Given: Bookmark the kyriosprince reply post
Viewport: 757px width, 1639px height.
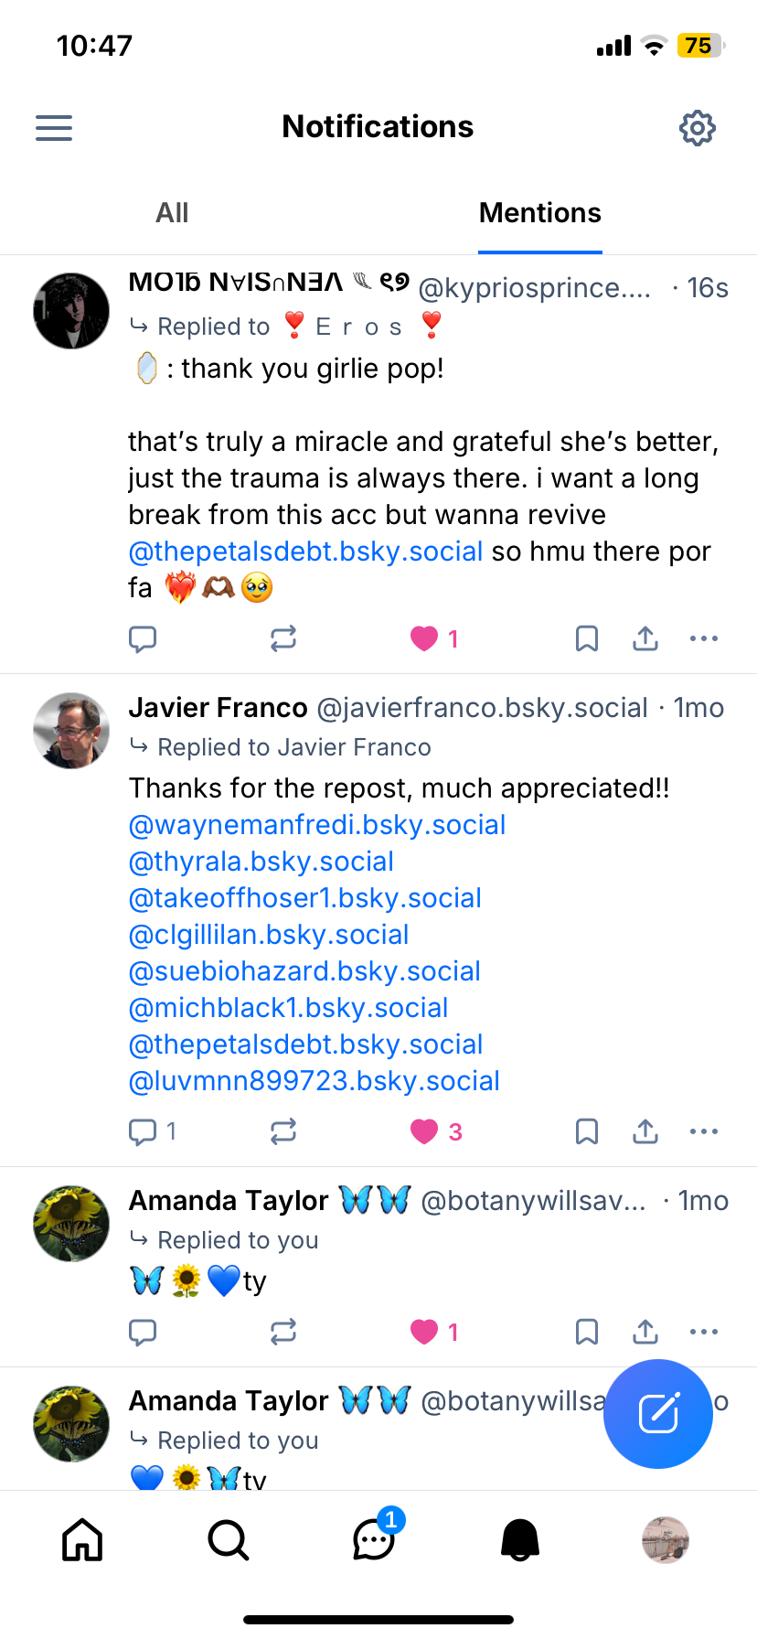Looking at the screenshot, I should pos(587,638).
